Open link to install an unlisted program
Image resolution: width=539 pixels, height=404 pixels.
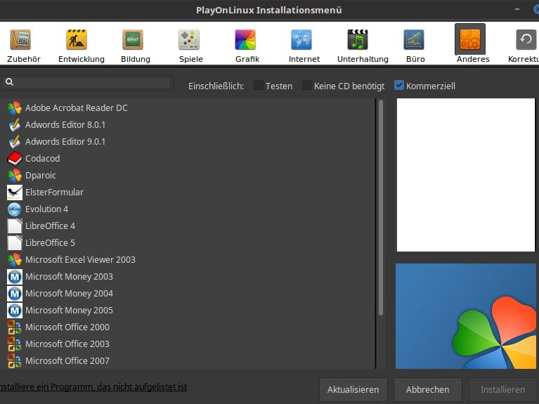93,387
